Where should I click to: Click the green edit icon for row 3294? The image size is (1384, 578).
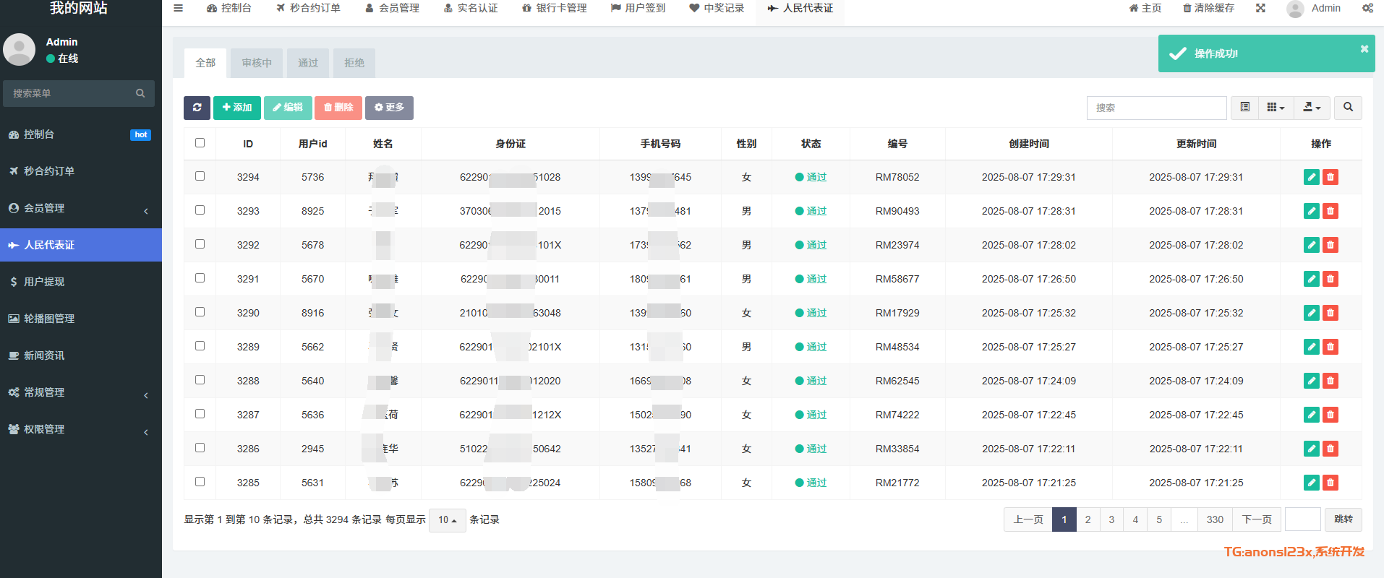pos(1311,177)
